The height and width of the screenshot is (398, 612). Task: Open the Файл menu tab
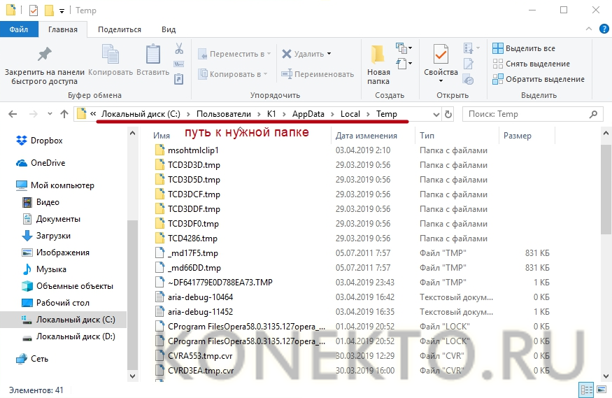click(19, 29)
